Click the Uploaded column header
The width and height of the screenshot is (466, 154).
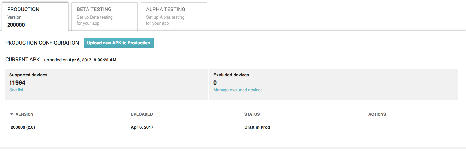click(x=142, y=114)
